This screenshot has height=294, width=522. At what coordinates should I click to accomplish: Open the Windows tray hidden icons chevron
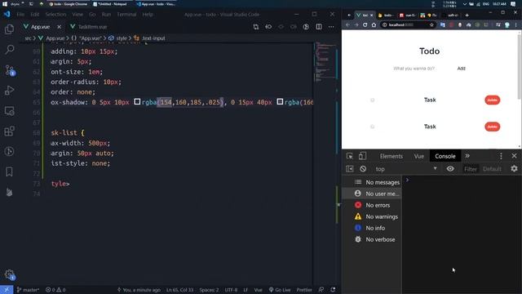point(464,4)
